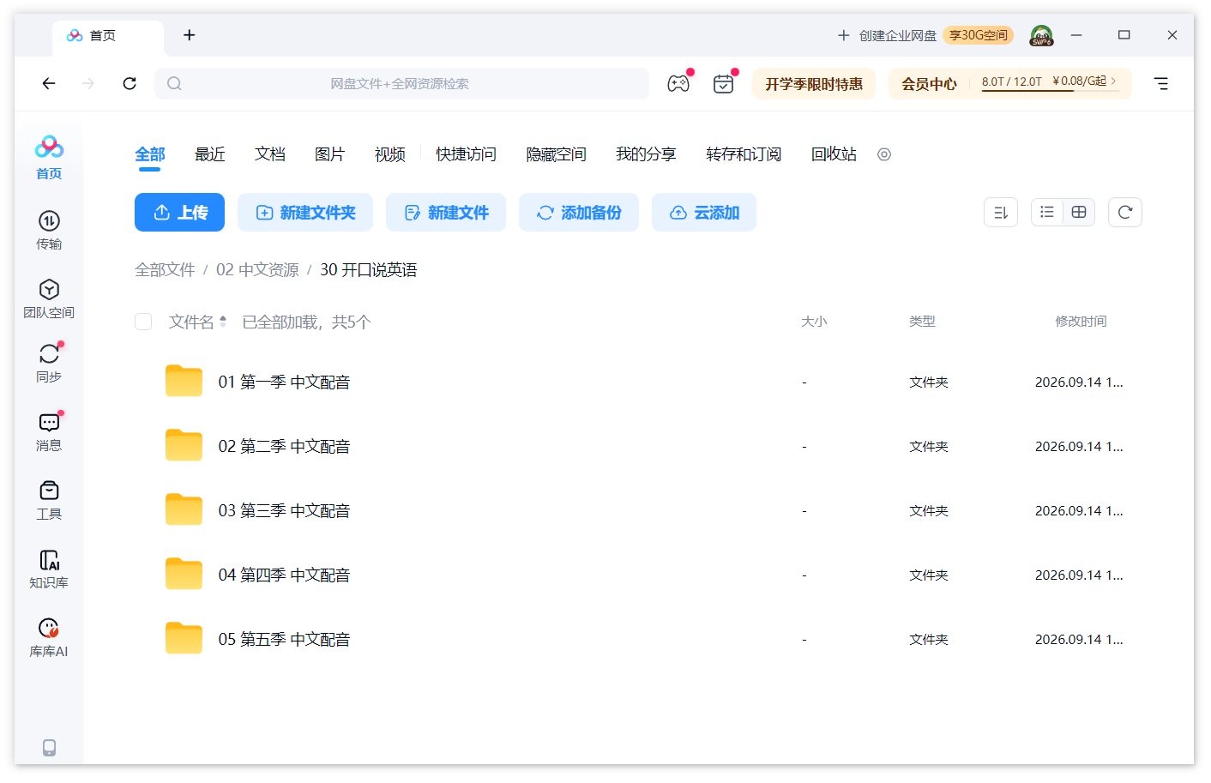Open the sort order button

tap(1001, 213)
